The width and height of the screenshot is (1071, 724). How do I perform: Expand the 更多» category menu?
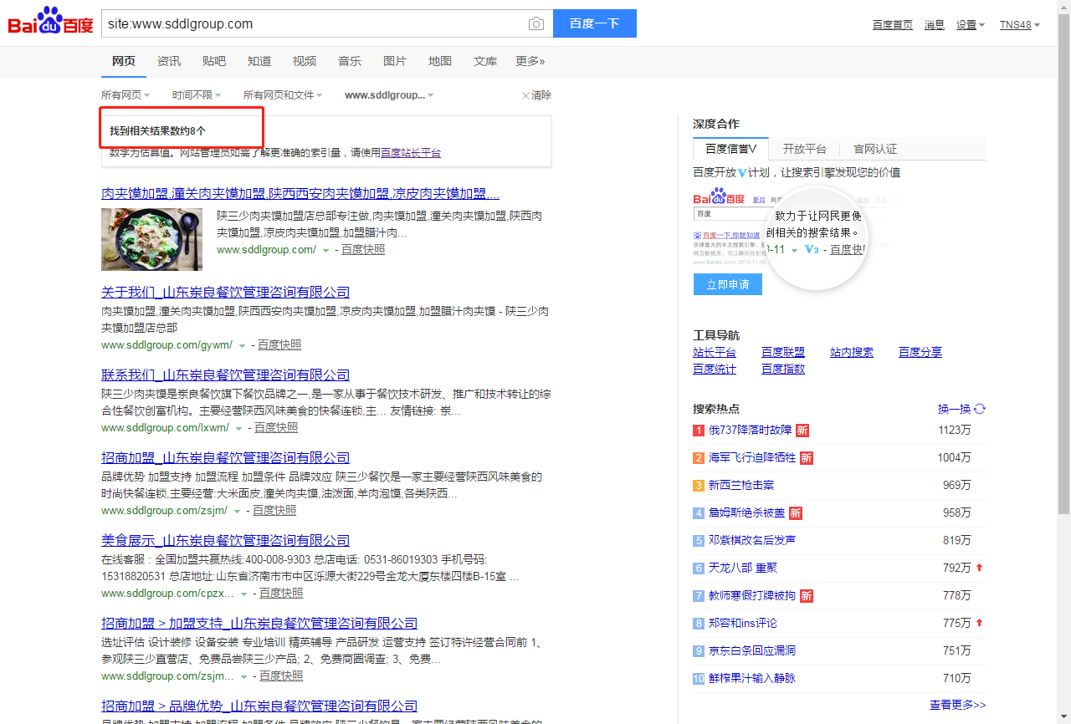(x=530, y=61)
